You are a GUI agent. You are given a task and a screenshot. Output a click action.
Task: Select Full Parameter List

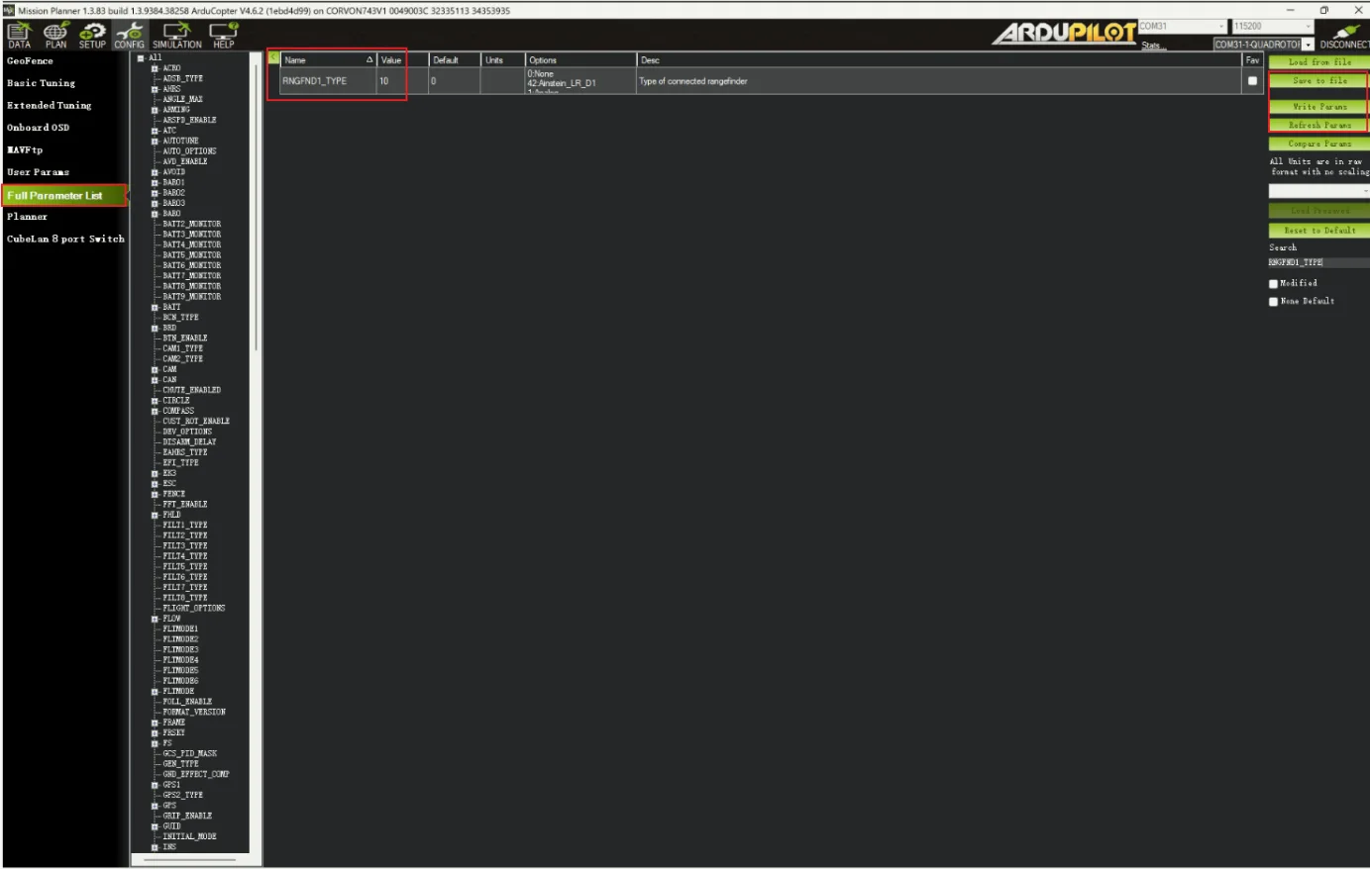coord(64,195)
